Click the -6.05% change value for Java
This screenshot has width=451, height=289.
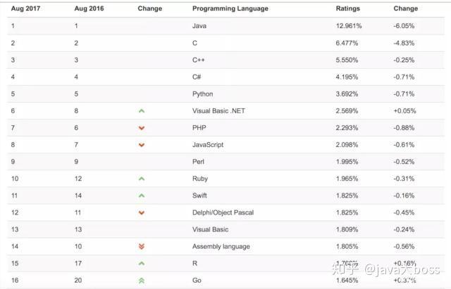[404, 26]
